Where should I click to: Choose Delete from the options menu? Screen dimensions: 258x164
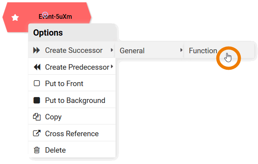tap(55, 150)
